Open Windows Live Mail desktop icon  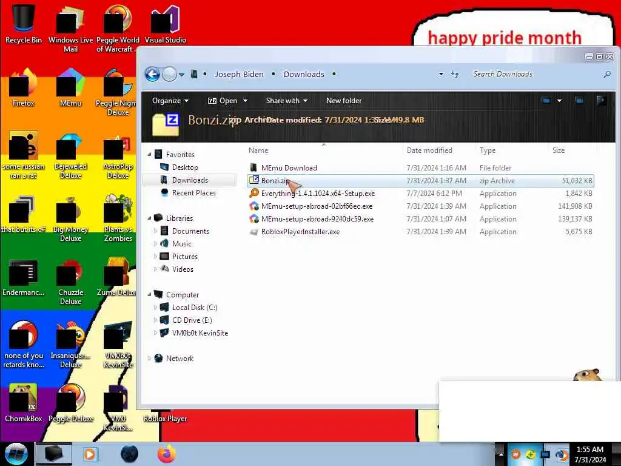pos(70,28)
